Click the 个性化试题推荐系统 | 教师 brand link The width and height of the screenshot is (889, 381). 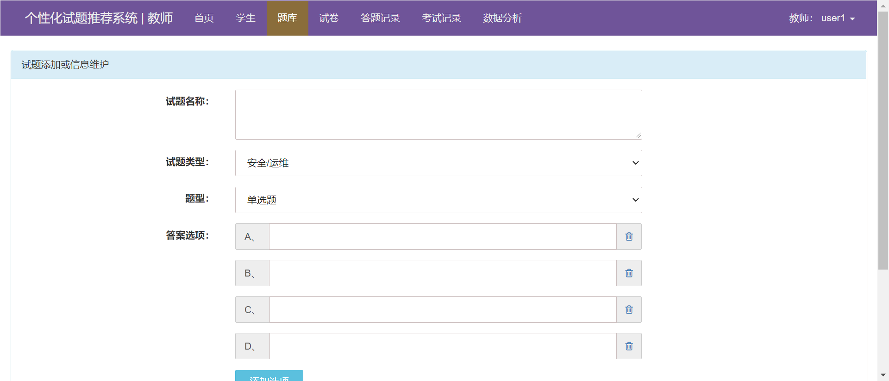(x=99, y=18)
